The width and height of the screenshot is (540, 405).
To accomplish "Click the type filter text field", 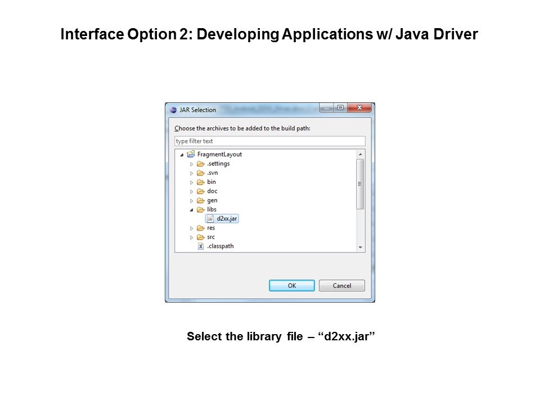I will click(269, 141).
